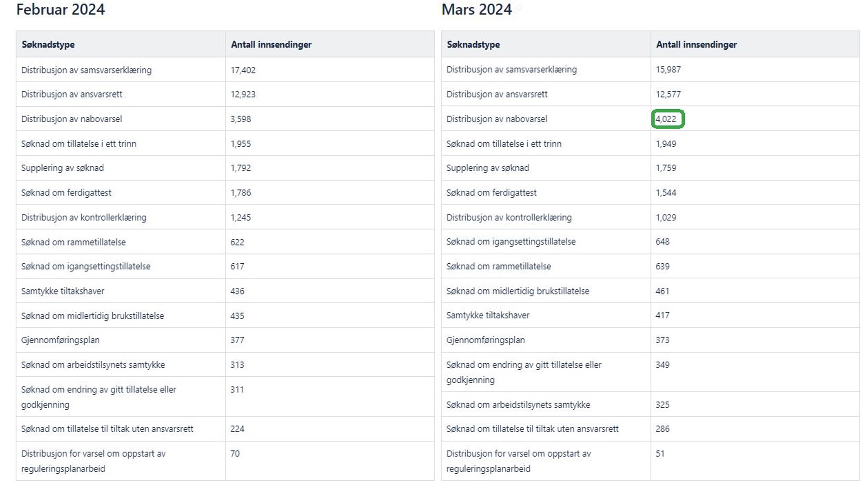This screenshot has height=496, width=864.
Task: Select Februar row 'Supplering av søknad'
Action: point(225,168)
